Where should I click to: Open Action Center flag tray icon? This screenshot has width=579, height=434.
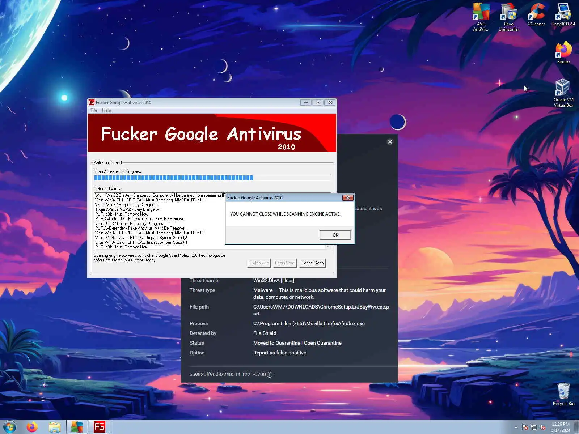tap(525, 427)
